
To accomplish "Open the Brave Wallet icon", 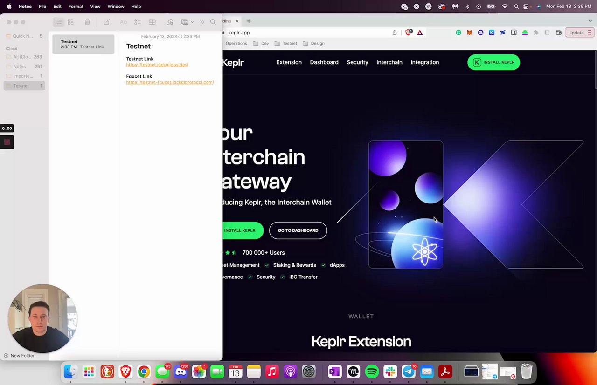I will (x=559, y=33).
